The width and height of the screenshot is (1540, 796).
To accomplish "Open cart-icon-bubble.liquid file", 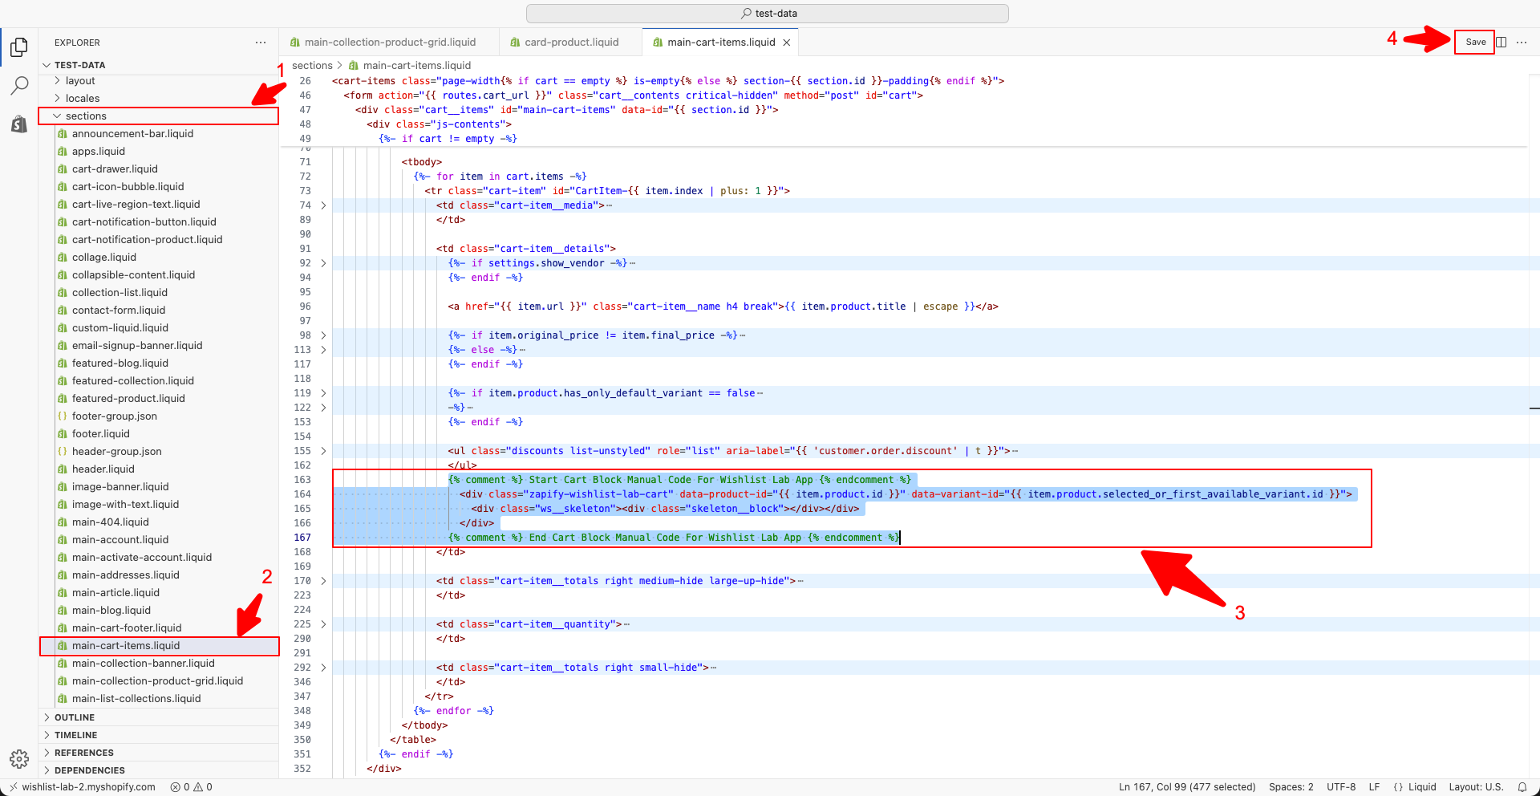I will [128, 187].
